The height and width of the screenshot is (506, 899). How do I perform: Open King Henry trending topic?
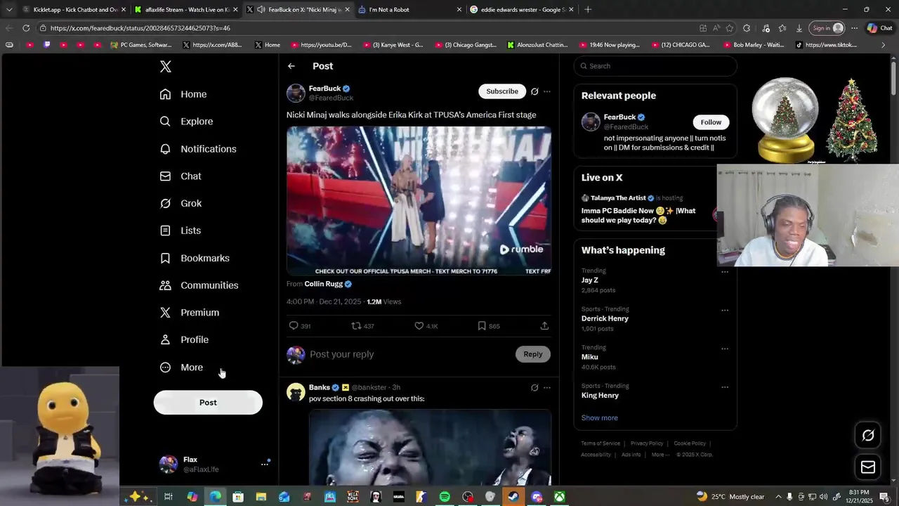(x=600, y=395)
